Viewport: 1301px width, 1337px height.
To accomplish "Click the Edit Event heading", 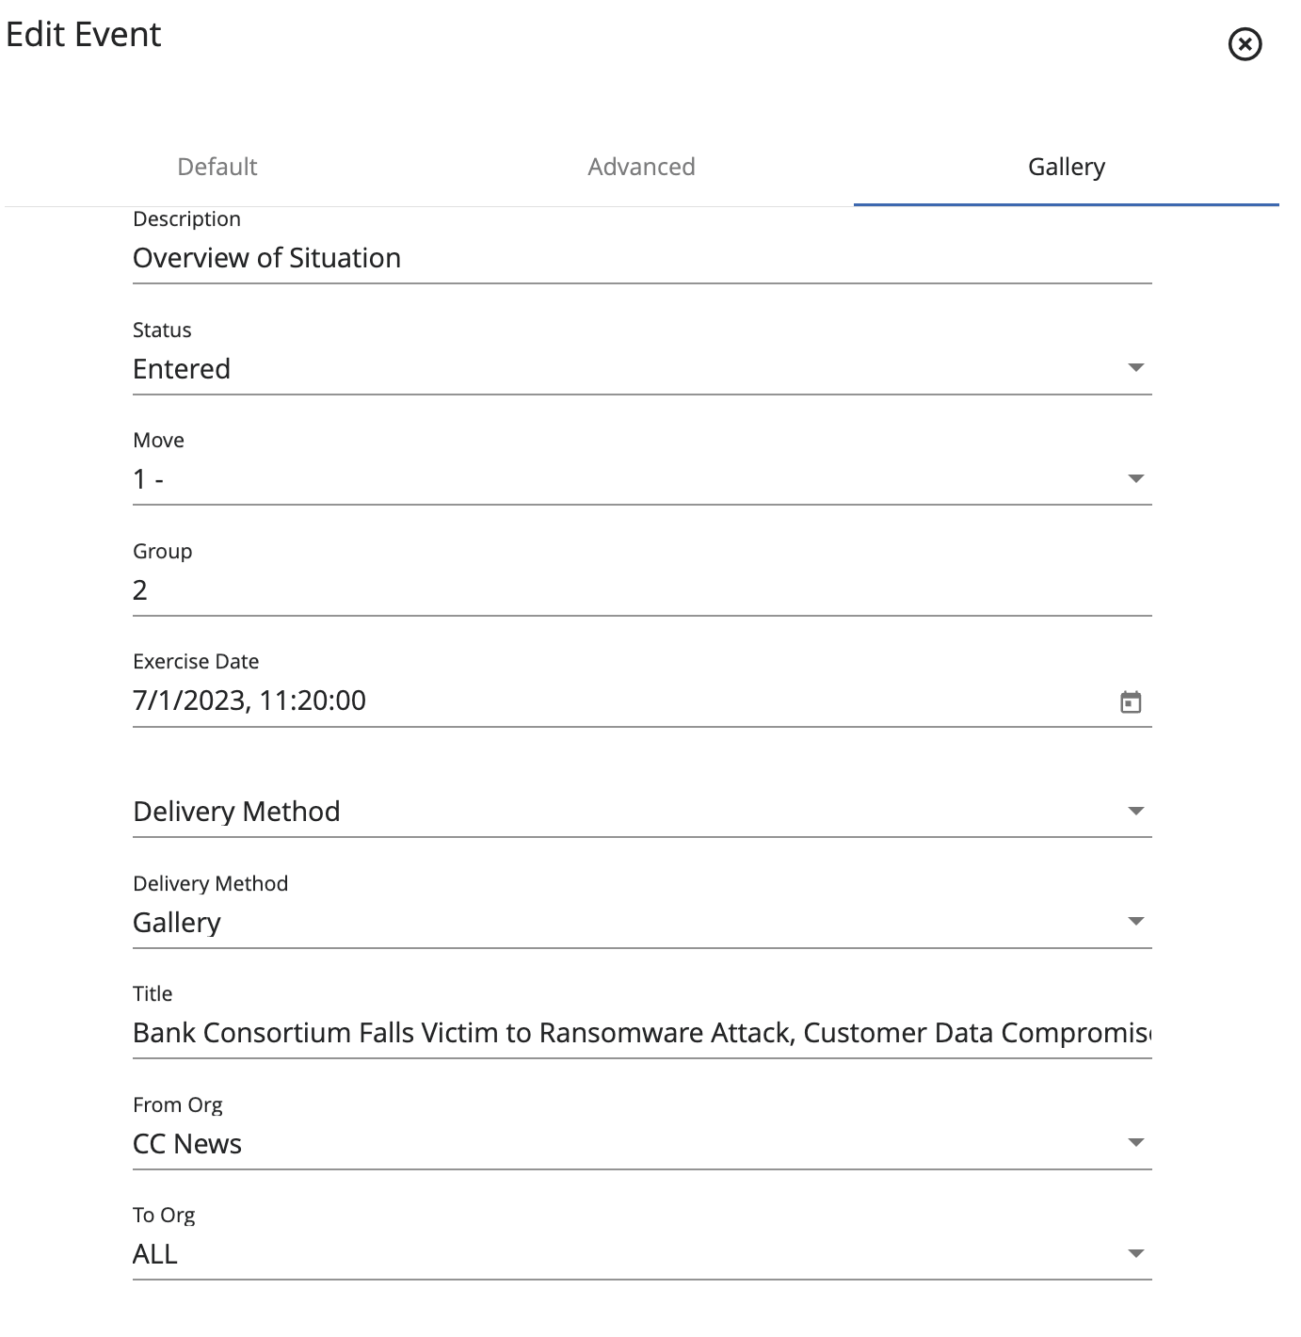I will 84,35.
